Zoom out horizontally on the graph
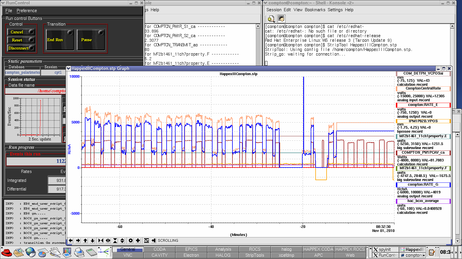Image resolution: width=462 pixels, height=259 pixels. click(108, 241)
